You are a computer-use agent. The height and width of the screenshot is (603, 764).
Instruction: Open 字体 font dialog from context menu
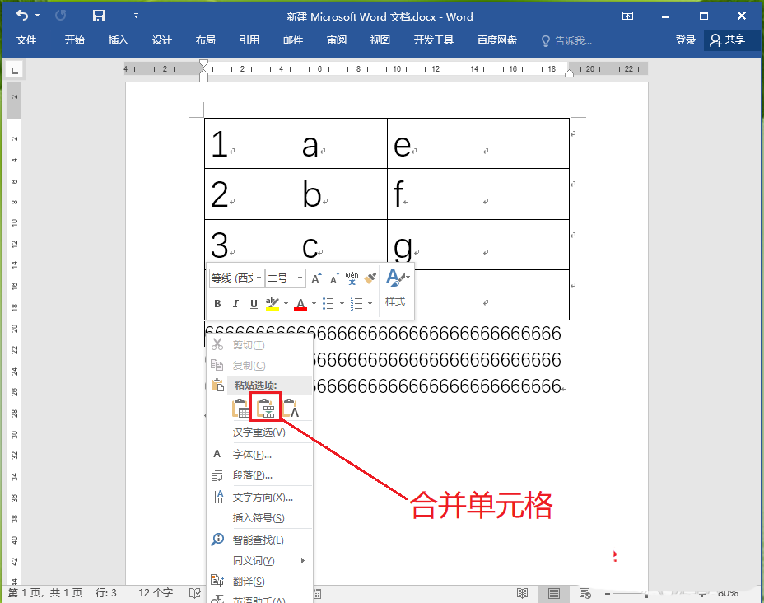(259, 455)
